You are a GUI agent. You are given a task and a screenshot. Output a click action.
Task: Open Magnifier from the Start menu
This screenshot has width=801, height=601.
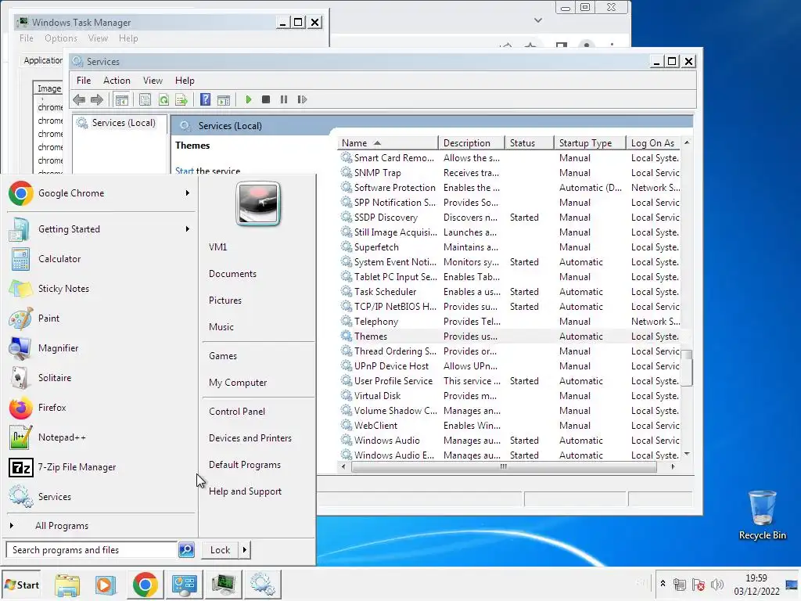click(x=101, y=348)
